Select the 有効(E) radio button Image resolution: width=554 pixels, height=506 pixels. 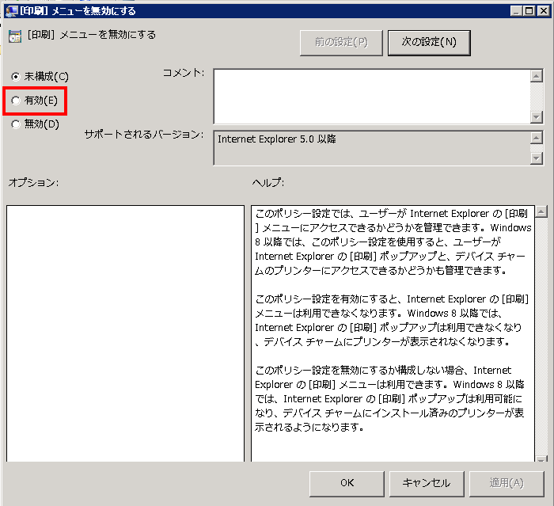pyautogui.click(x=16, y=101)
